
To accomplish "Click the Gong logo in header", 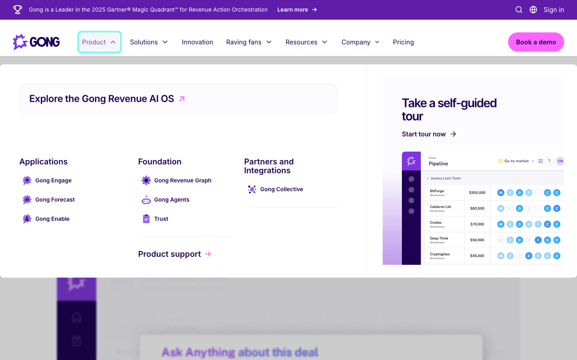I will [x=36, y=42].
